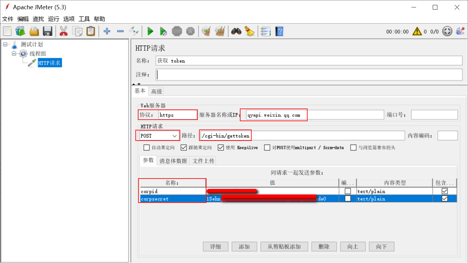The width and height of the screenshot is (468, 263).
Task: Click the binoculars Search icon
Action: coord(236,31)
